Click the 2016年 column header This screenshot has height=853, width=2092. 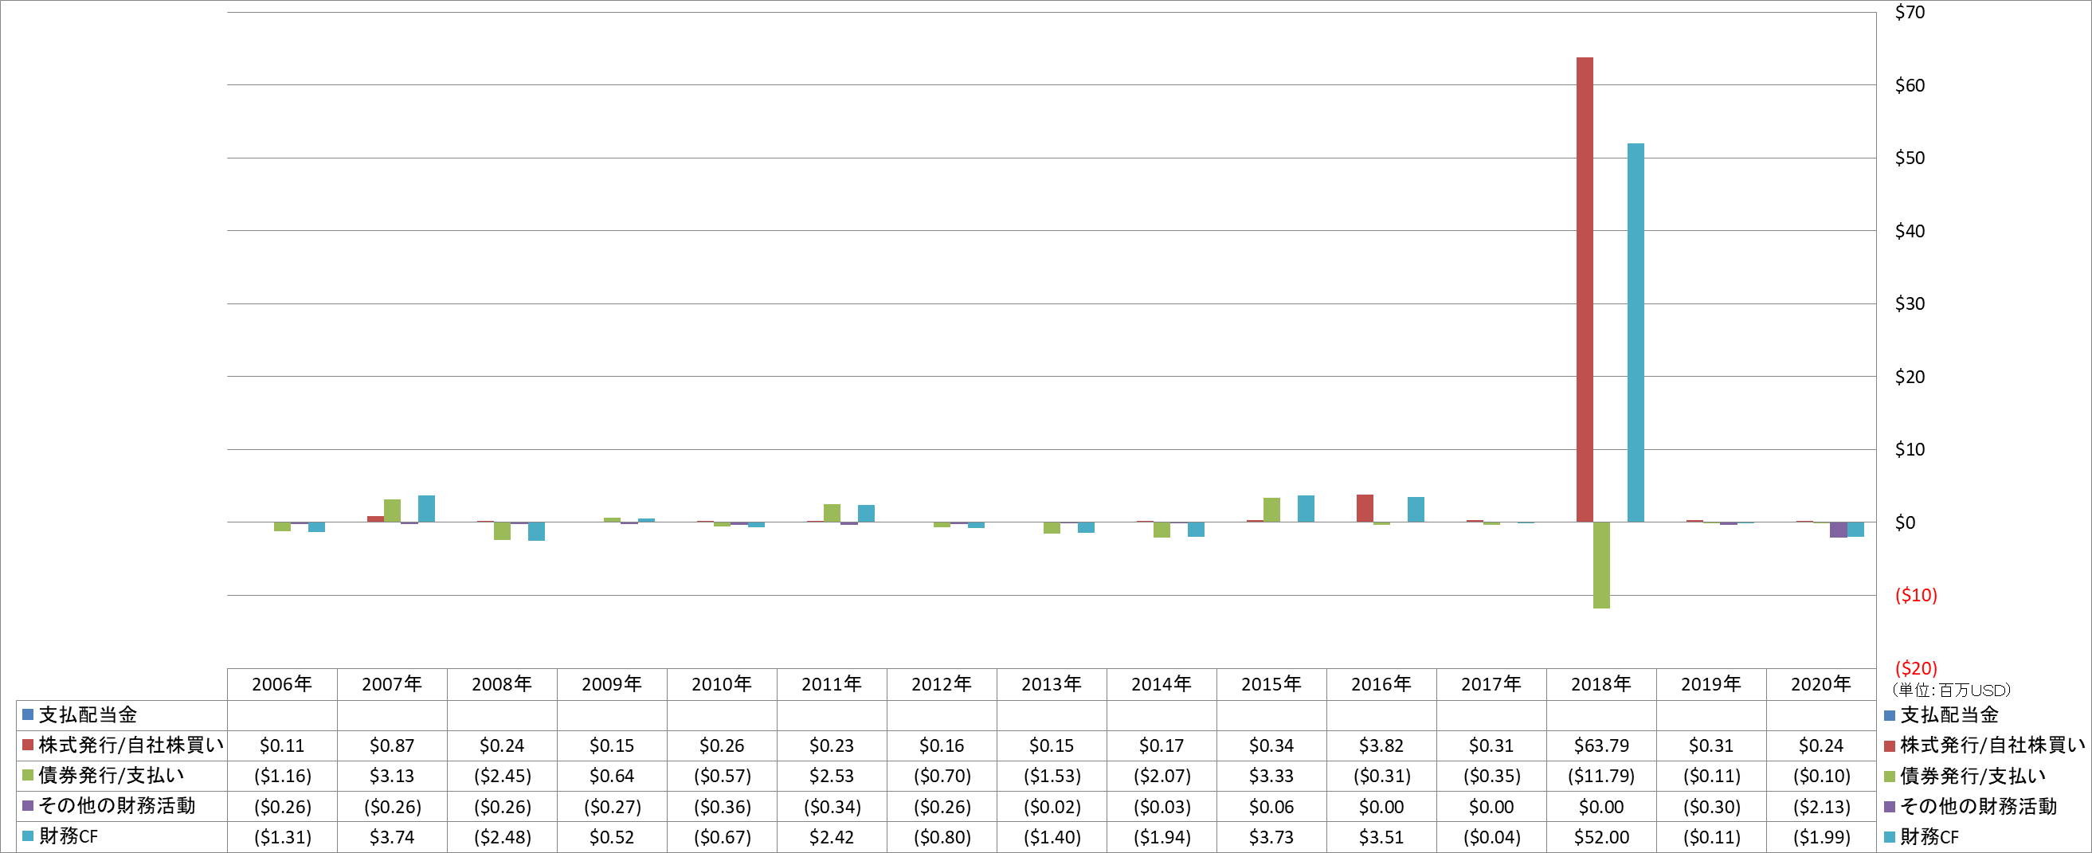pyautogui.click(x=1381, y=684)
